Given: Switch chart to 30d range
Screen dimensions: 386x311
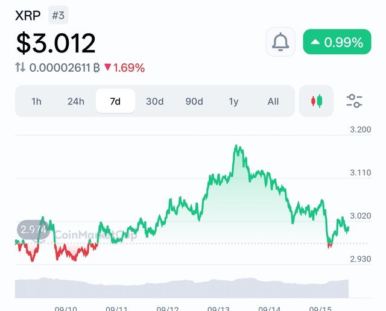Looking at the screenshot, I should pos(154,101).
